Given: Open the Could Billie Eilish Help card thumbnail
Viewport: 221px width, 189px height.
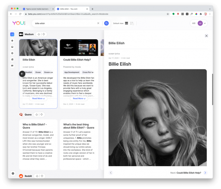Looking at the screenshot, I should coord(79,47).
